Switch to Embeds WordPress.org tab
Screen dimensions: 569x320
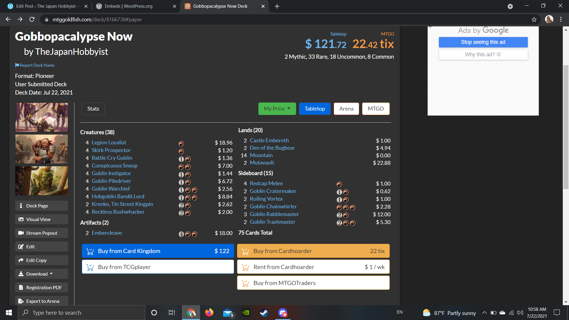point(129,6)
